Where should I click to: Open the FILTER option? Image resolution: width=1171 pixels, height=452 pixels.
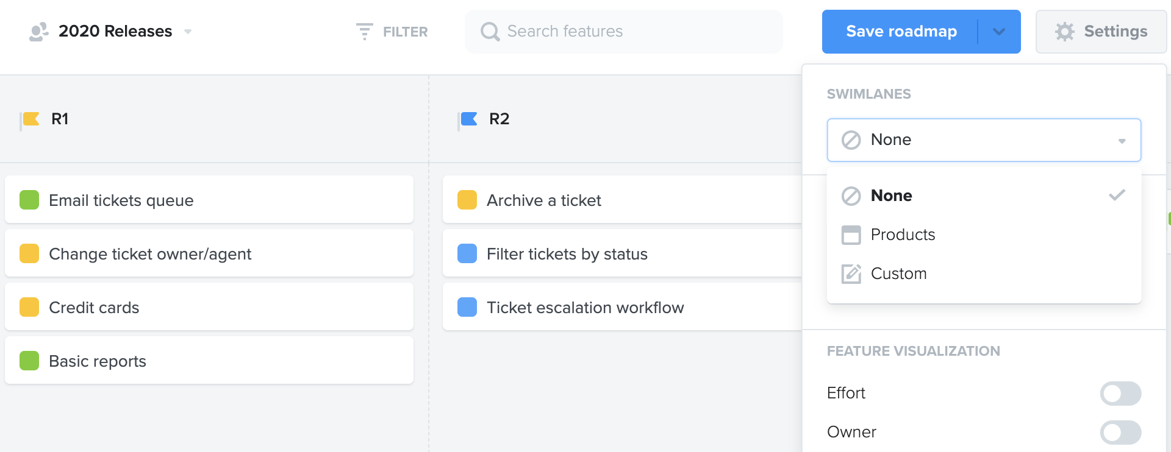tap(405, 32)
